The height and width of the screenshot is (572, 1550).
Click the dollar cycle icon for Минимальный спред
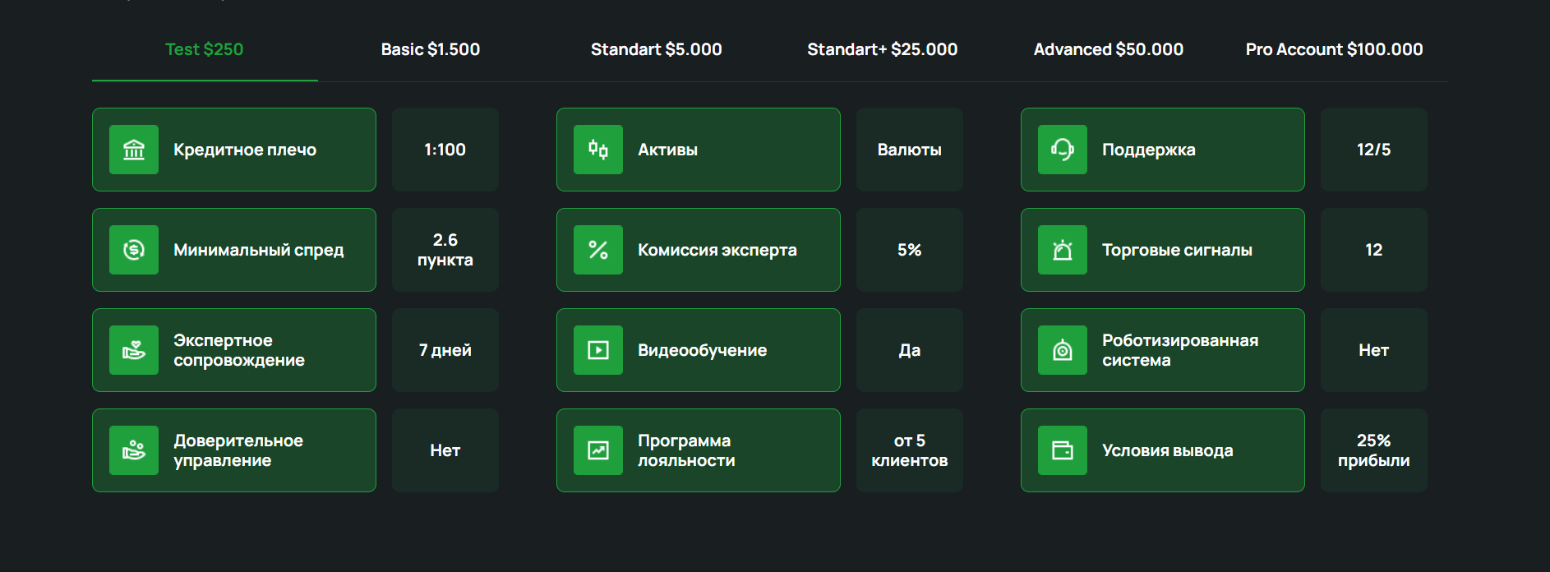coord(134,250)
